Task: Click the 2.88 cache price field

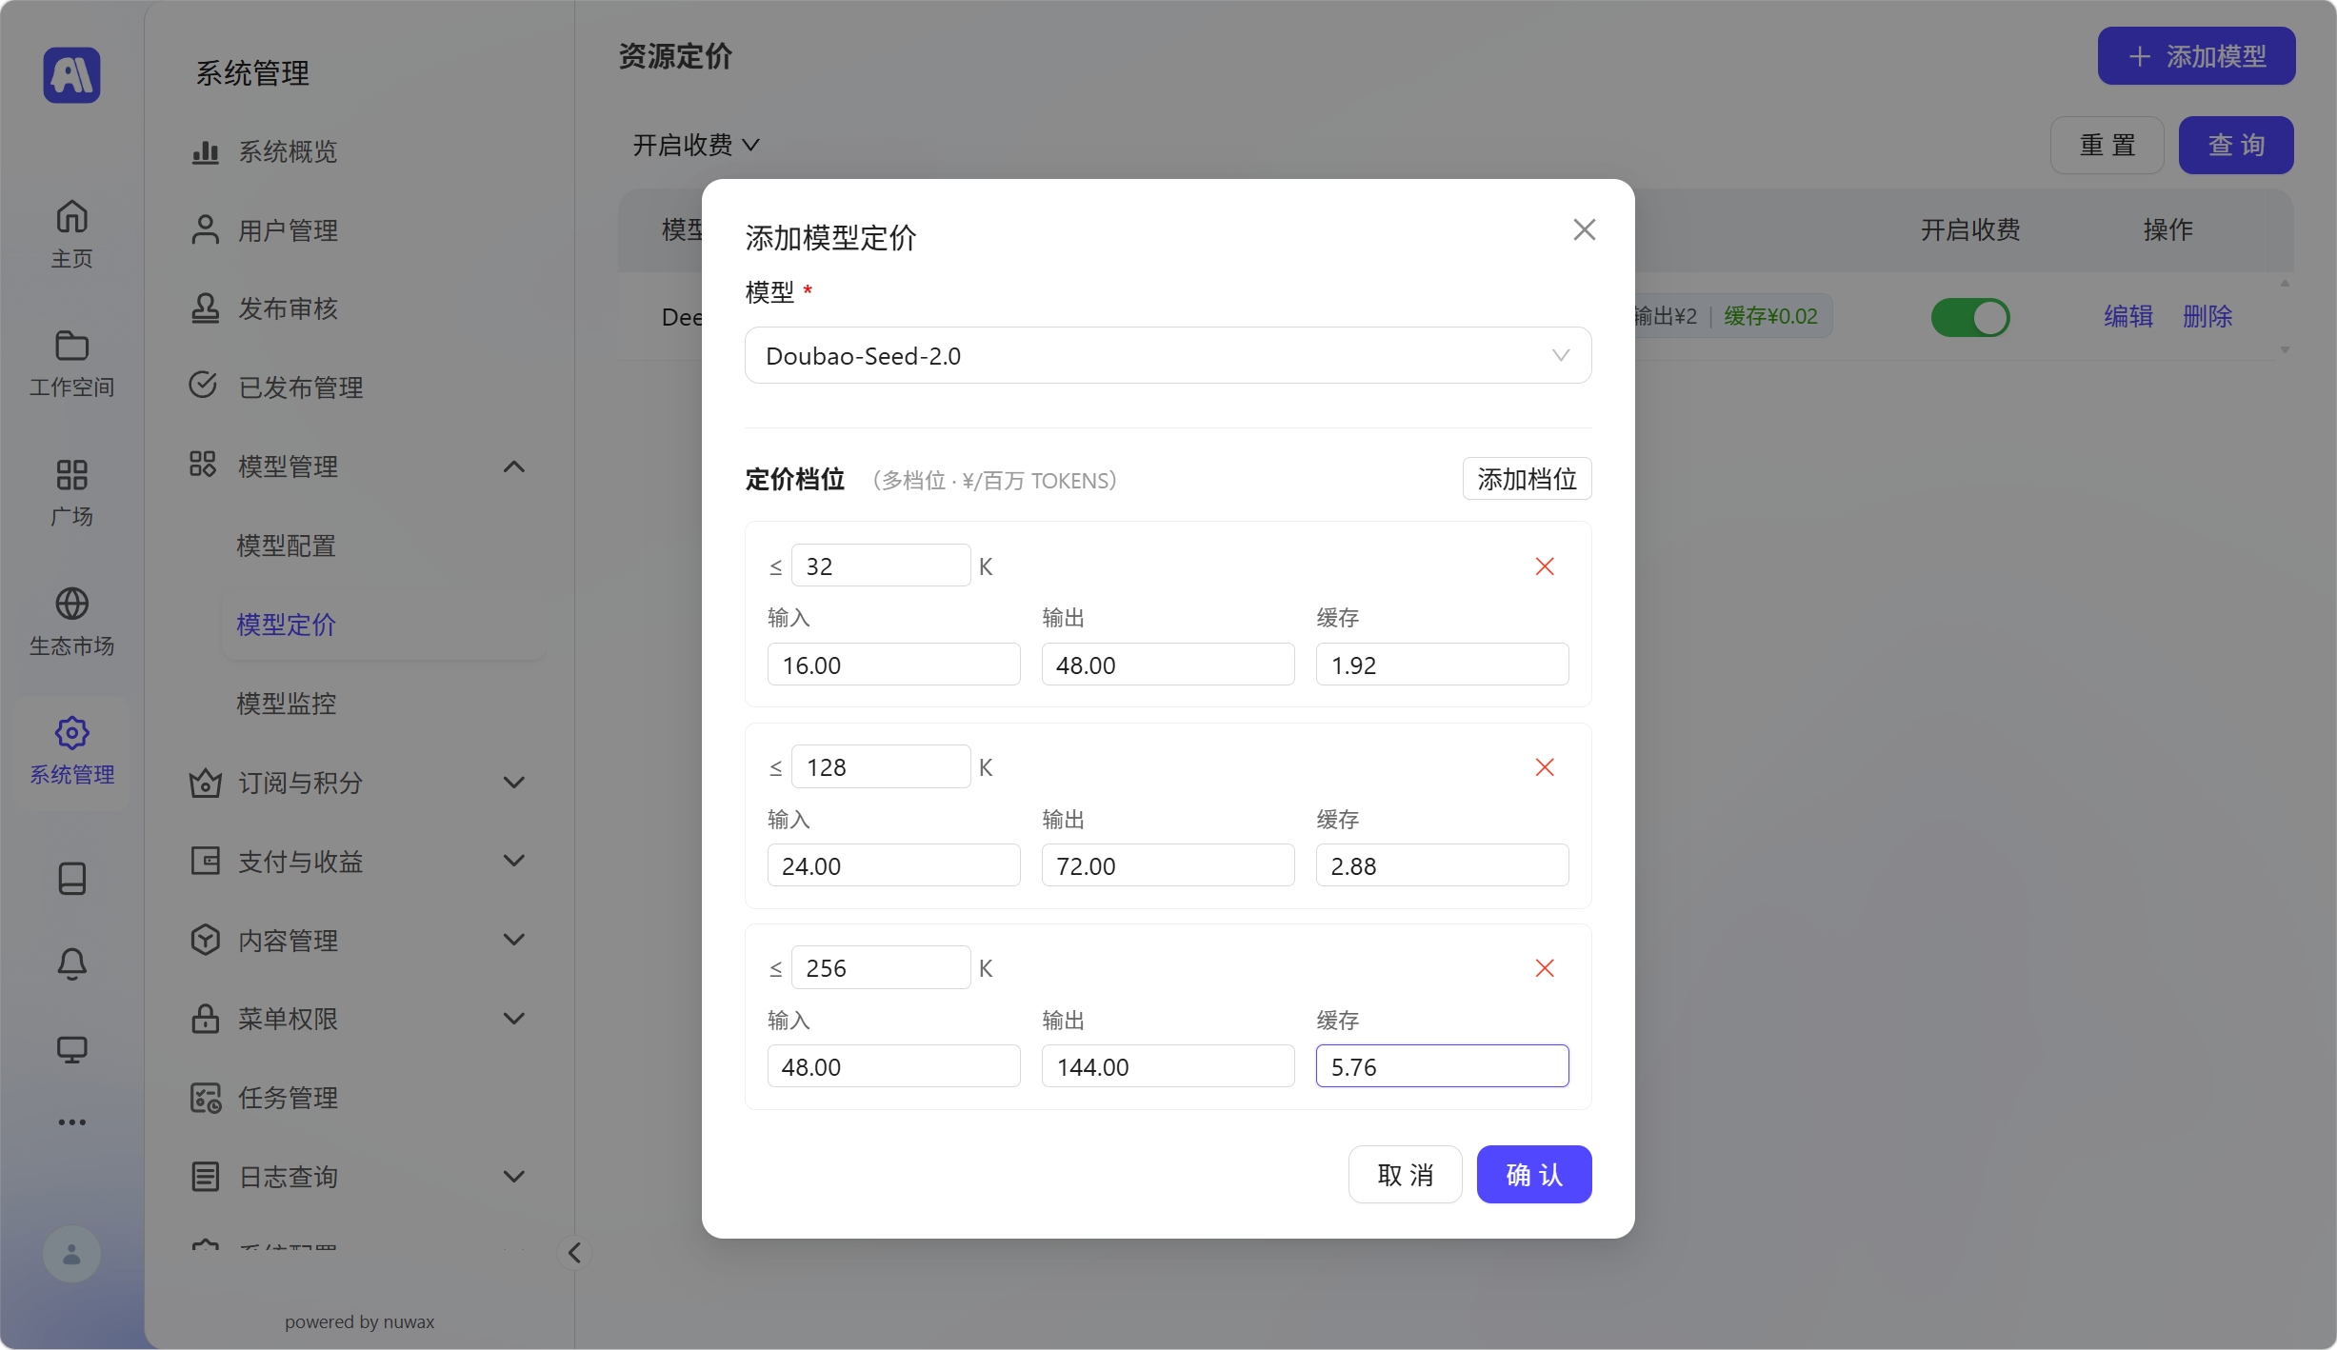Action: coord(1442,865)
